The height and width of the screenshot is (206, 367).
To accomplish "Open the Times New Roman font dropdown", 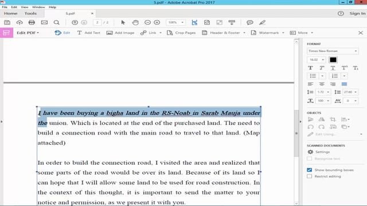I will (333, 51).
